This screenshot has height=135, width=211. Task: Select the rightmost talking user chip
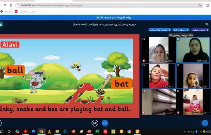[200, 30]
